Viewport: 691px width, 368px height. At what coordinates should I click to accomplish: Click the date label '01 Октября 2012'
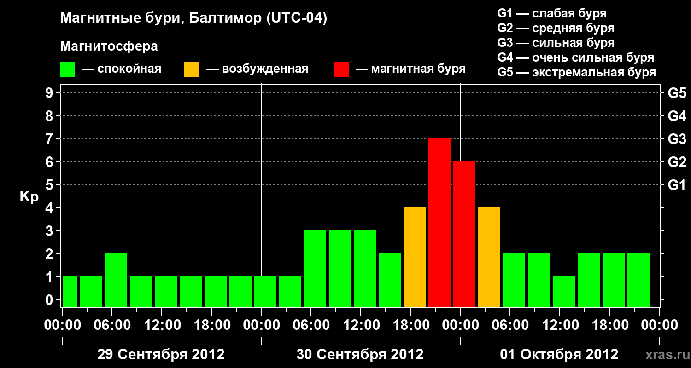pos(559,355)
